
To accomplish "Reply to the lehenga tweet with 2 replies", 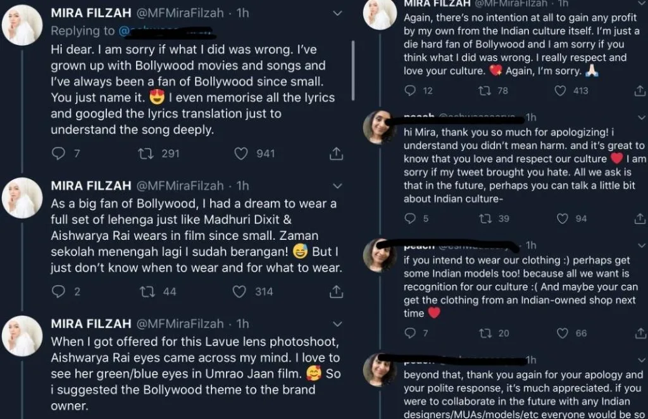I will pyautogui.click(x=58, y=292).
